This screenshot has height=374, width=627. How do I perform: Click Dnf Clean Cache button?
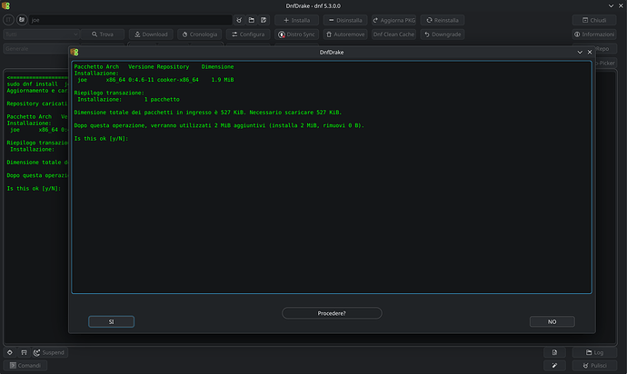coord(393,34)
